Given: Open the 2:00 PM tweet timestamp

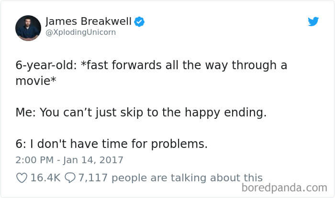Looking at the screenshot, I should pos(34,160).
